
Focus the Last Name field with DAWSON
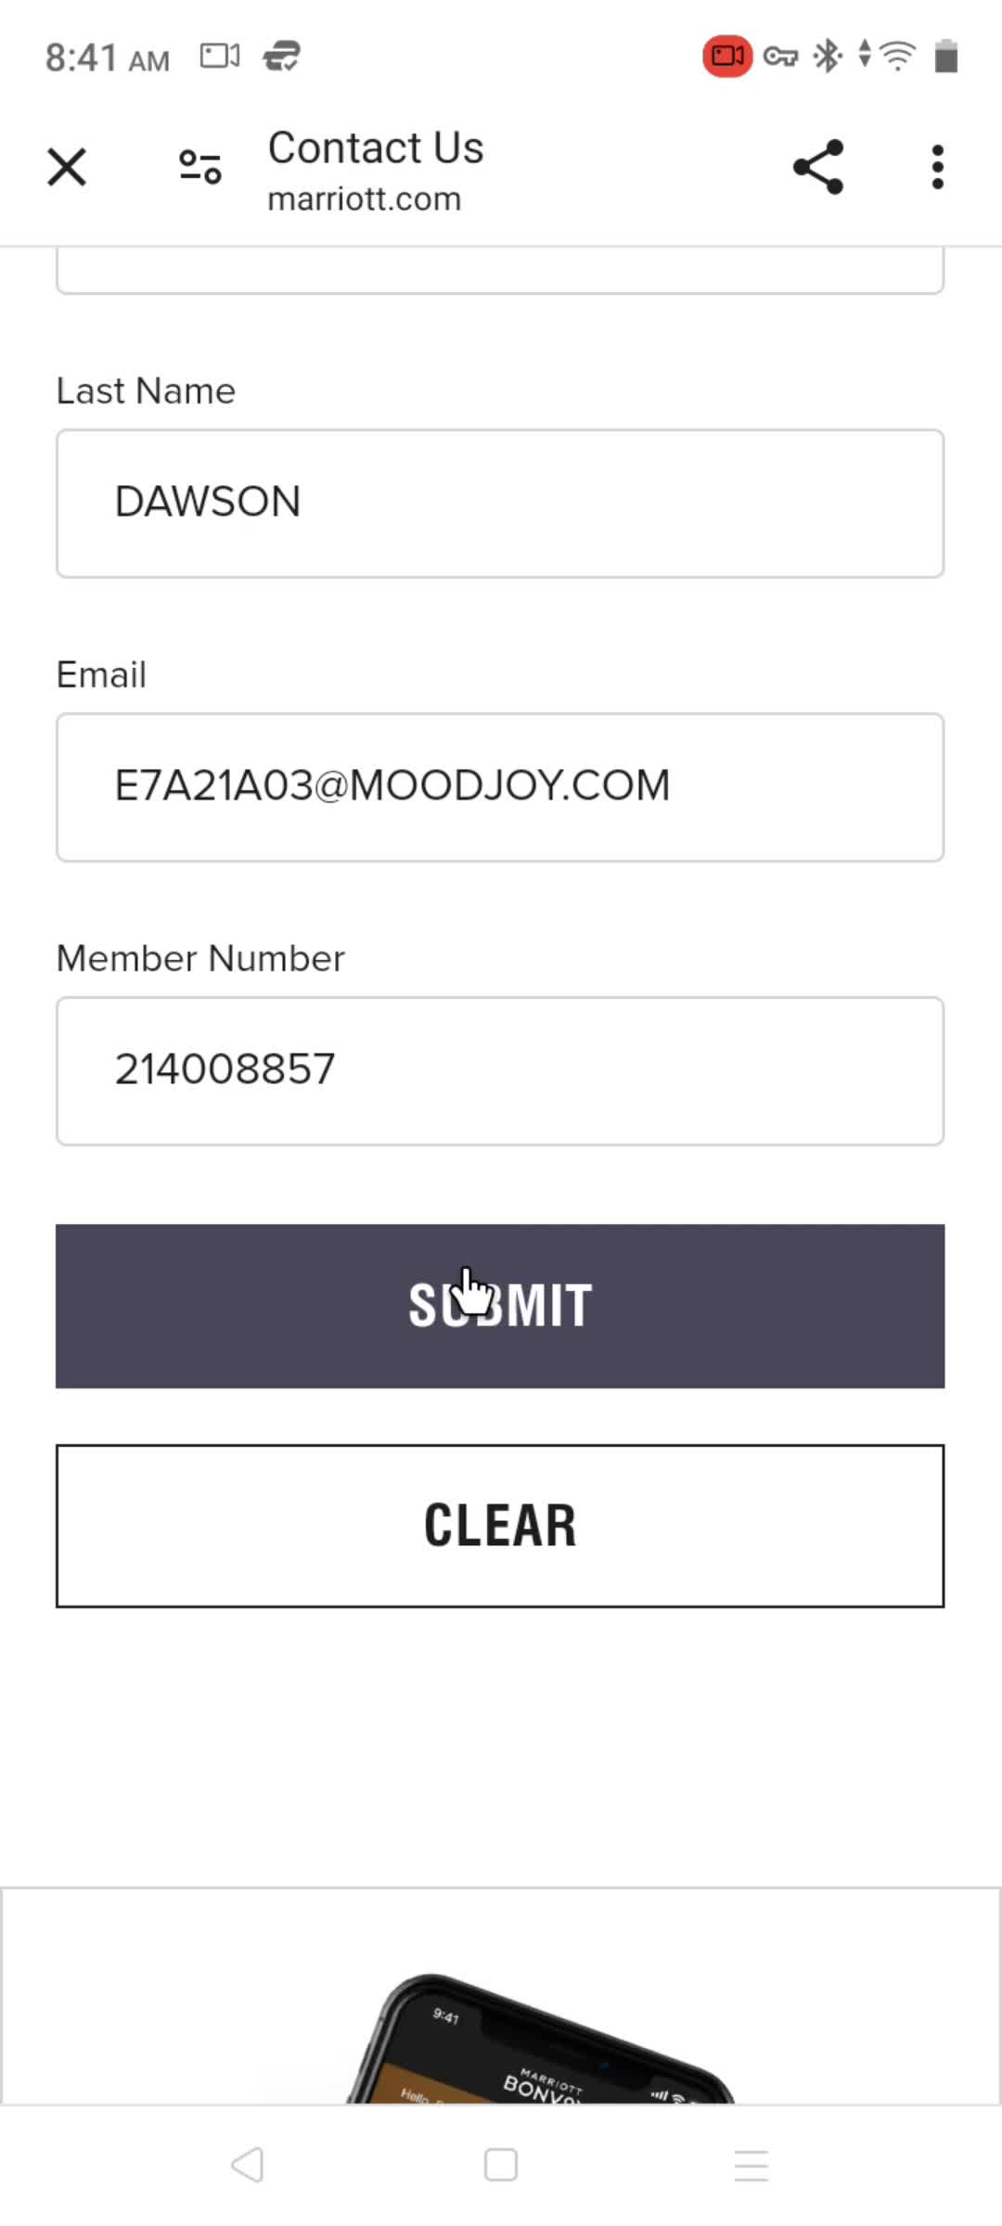tap(500, 504)
